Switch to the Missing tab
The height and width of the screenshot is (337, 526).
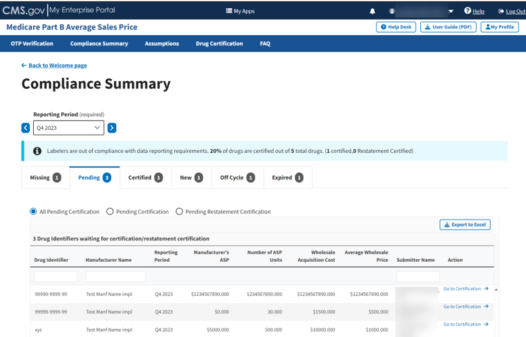tap(45, 177)
